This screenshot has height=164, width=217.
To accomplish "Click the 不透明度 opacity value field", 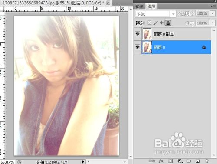I will [203, 13].
